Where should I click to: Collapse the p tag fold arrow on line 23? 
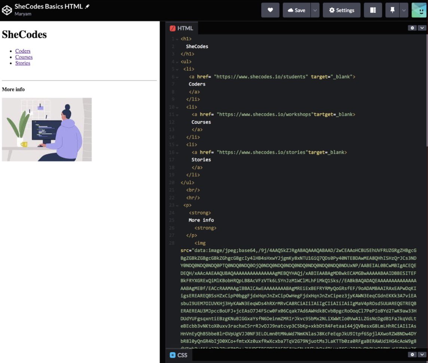coord(177,206)
